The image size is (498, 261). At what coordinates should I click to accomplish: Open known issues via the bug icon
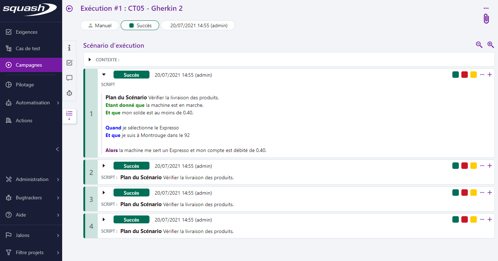pos(69,93)
